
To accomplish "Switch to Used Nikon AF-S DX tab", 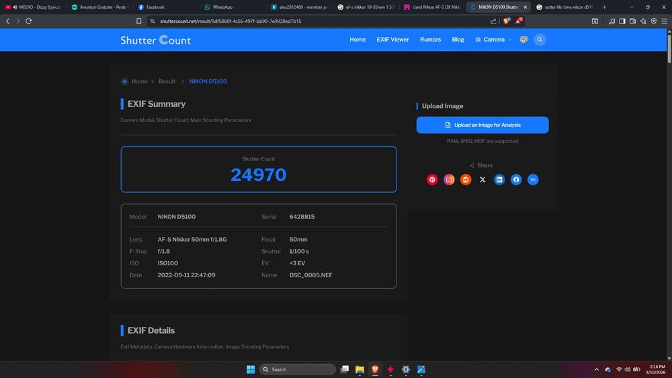I will [432, 7].
